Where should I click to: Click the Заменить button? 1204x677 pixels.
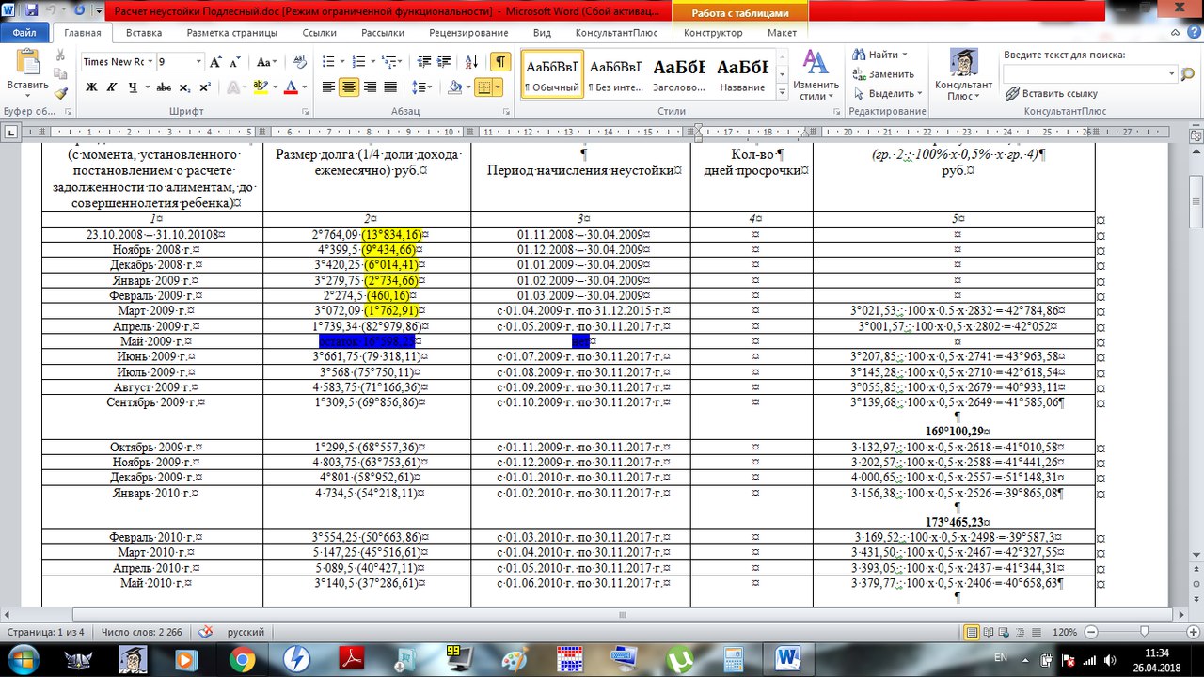pos(882,74)
